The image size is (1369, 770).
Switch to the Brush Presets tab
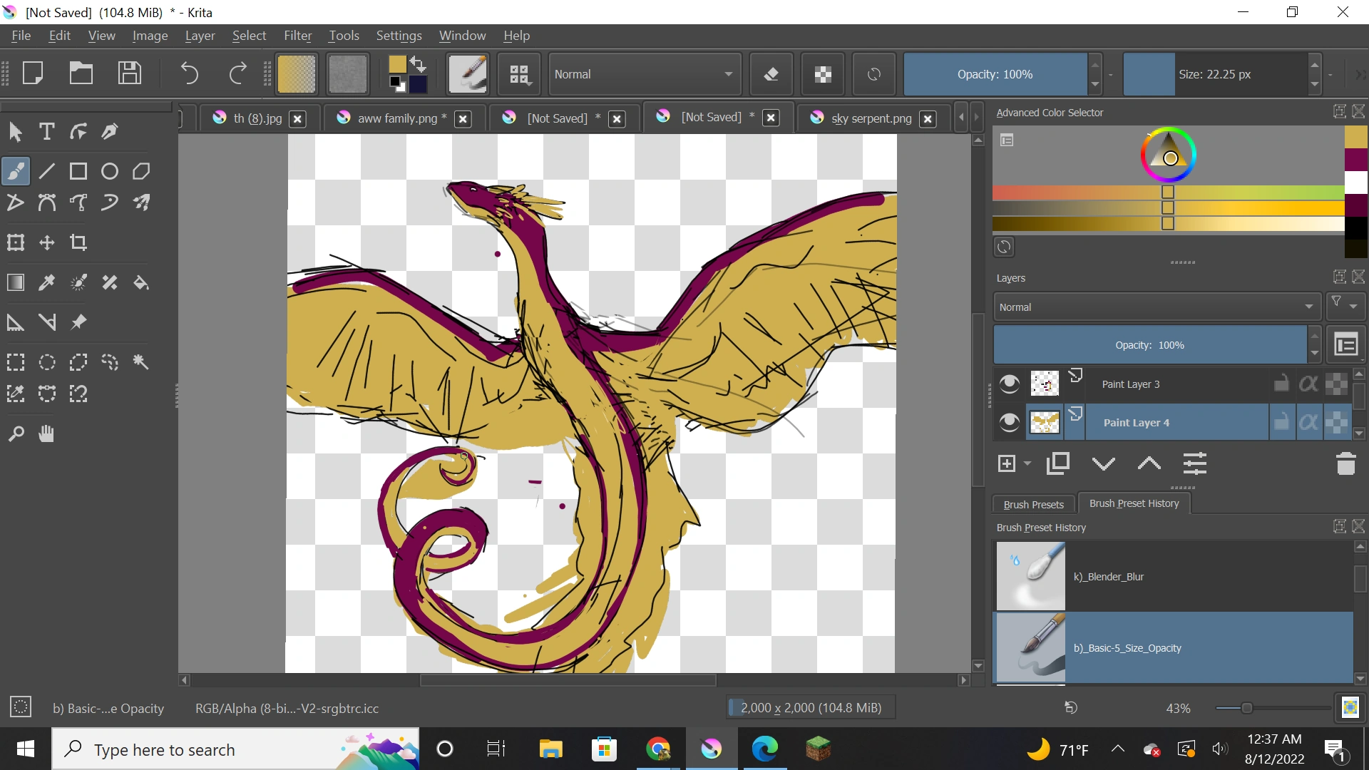tap(1033, 504)
